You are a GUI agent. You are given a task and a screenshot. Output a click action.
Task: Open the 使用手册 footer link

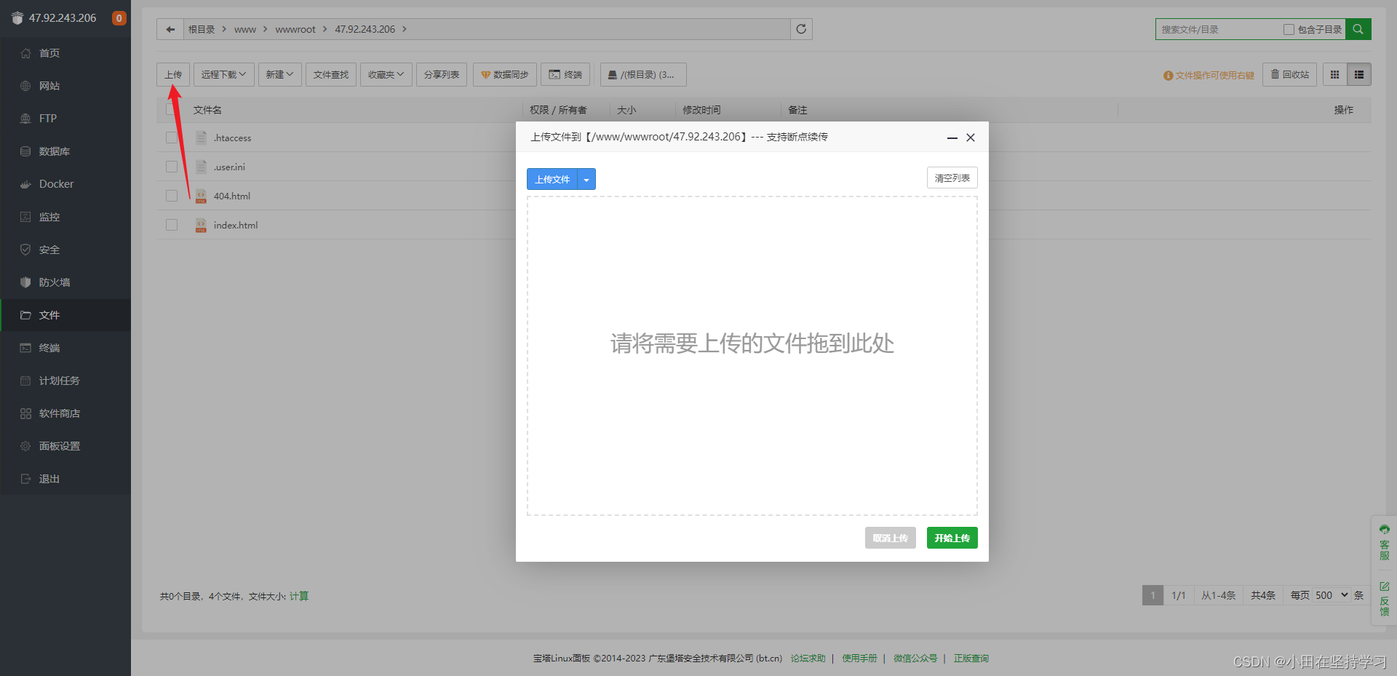tap(859, 658)
